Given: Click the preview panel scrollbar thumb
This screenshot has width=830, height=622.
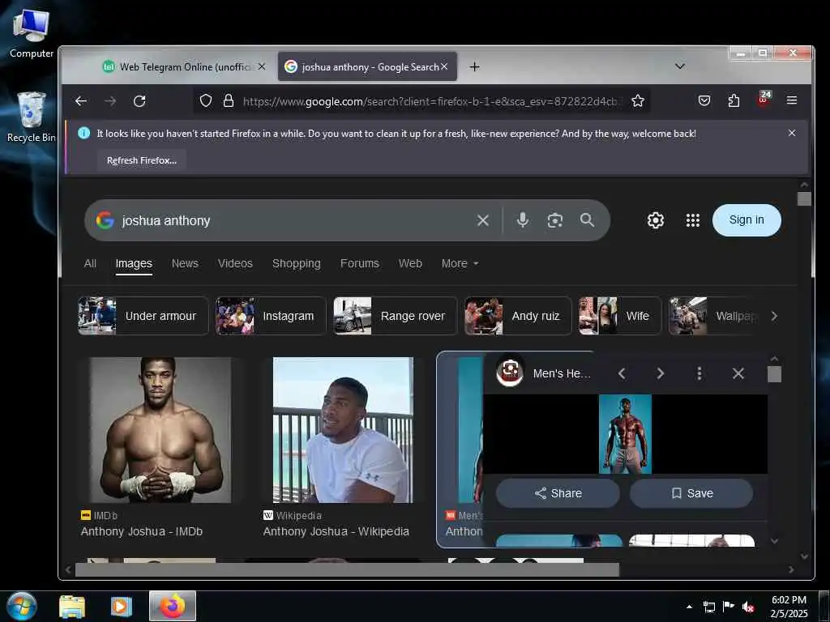Looking at the screenshot, I should click(x=774, y=374).
